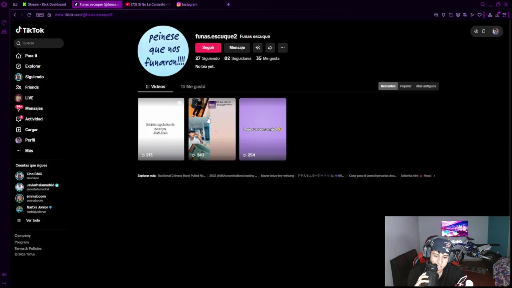Open the video with 213 views
The image size is (512, 288).
[x=161, y=129]
